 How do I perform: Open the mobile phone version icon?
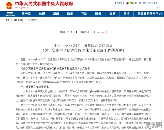[x=124, y=3]
